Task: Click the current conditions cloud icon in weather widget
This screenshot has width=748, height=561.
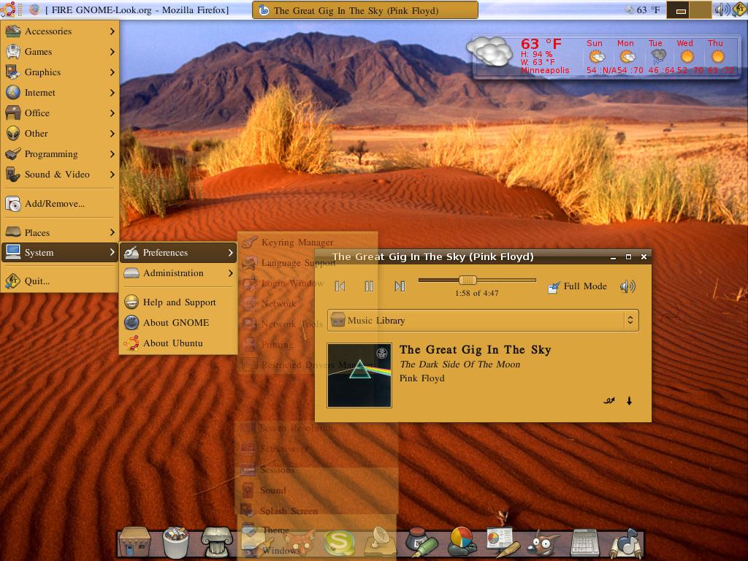Action: point(489,52)
